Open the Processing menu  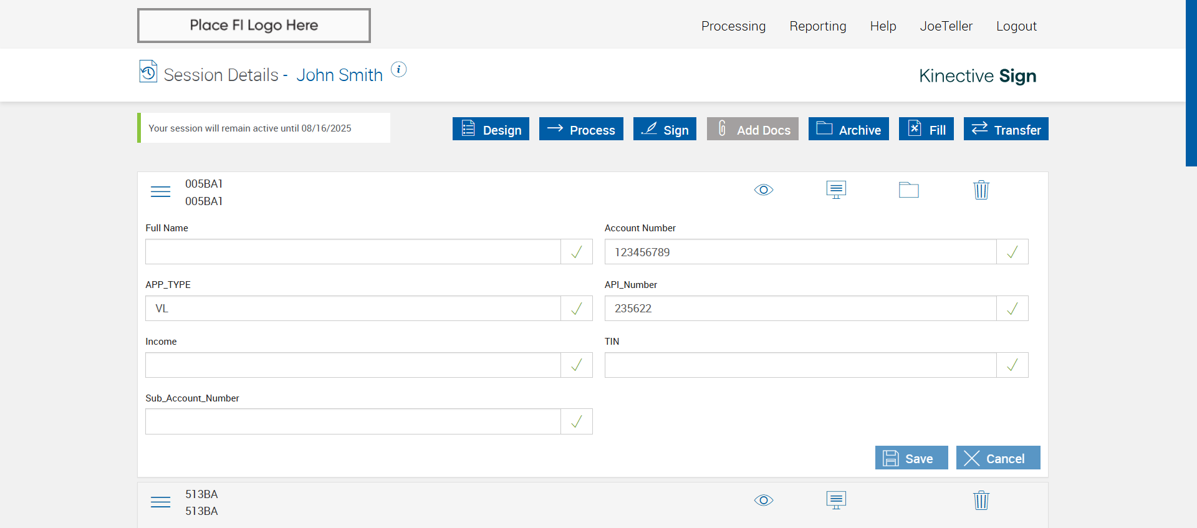pyautogui.click(x=733, y=26)
